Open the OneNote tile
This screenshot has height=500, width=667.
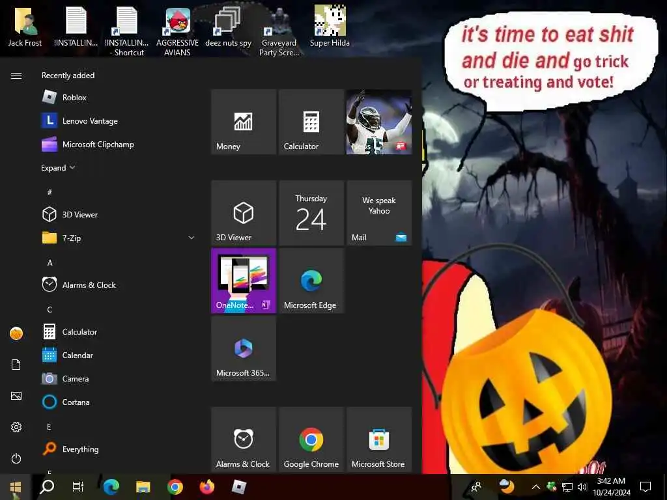point(244,281)
